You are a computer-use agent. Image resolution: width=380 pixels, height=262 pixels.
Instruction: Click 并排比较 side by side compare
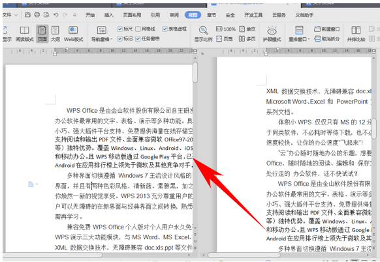(x=356, y=34)
